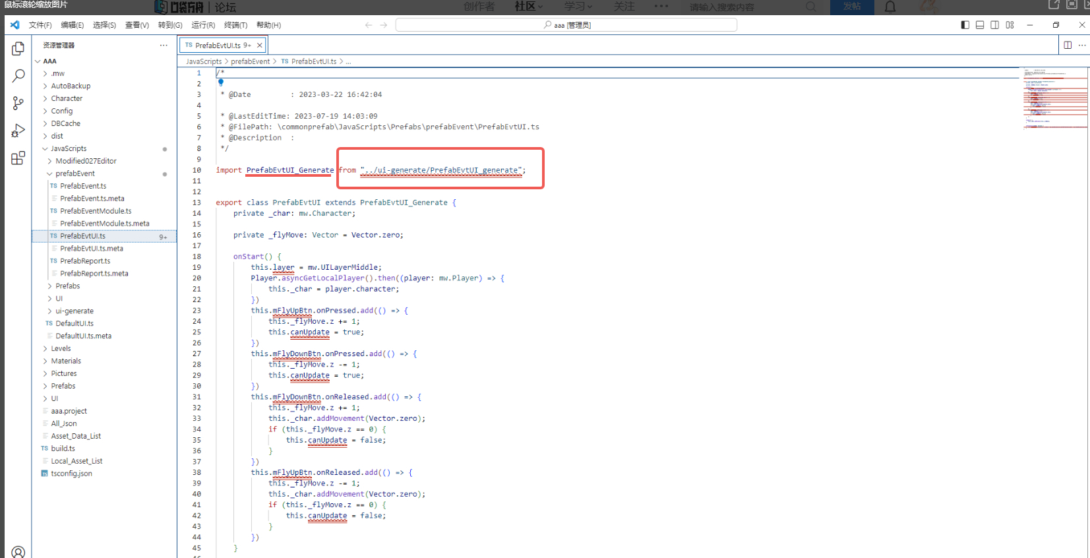Click the command center search box

click(x=566, y=25)
